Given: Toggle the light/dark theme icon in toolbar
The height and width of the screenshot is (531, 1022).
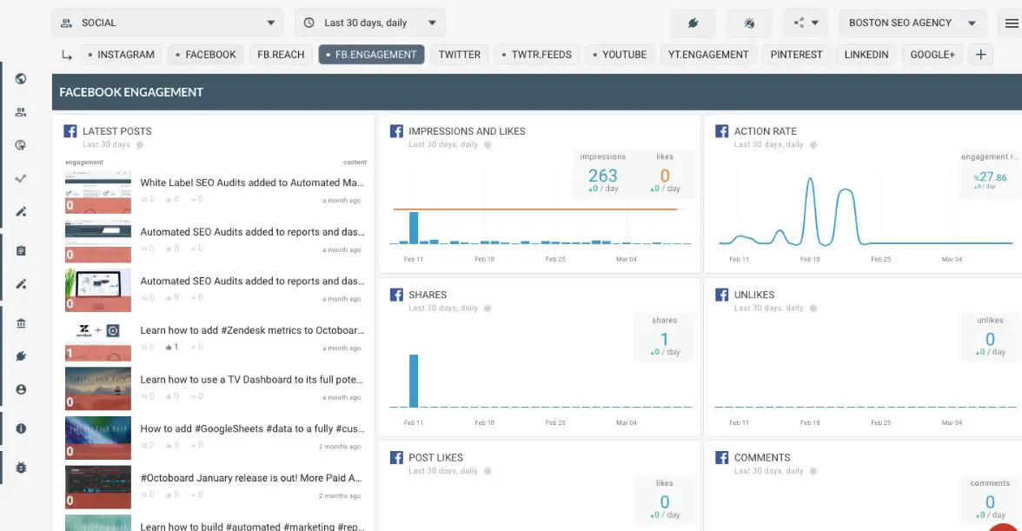Looking at the screenshot, I should (749, 23).
